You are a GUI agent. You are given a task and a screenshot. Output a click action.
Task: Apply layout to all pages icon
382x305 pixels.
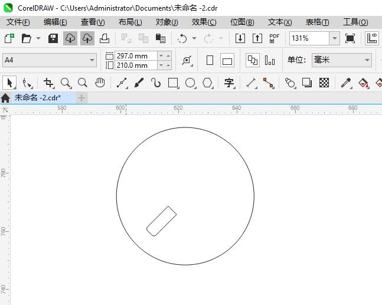coord(252,60)
